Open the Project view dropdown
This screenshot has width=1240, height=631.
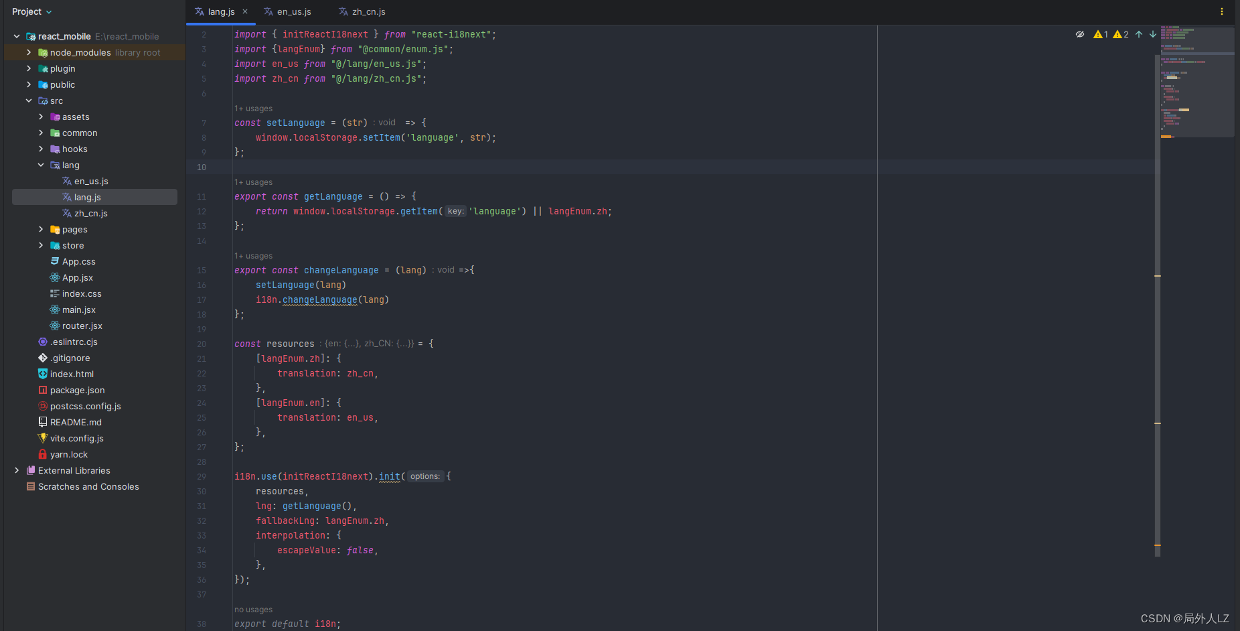point(32,11)
